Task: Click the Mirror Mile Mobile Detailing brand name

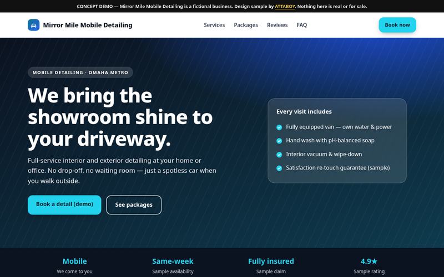Action: (88, 25)
